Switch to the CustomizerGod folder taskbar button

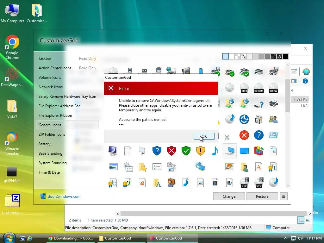(121, 238)
